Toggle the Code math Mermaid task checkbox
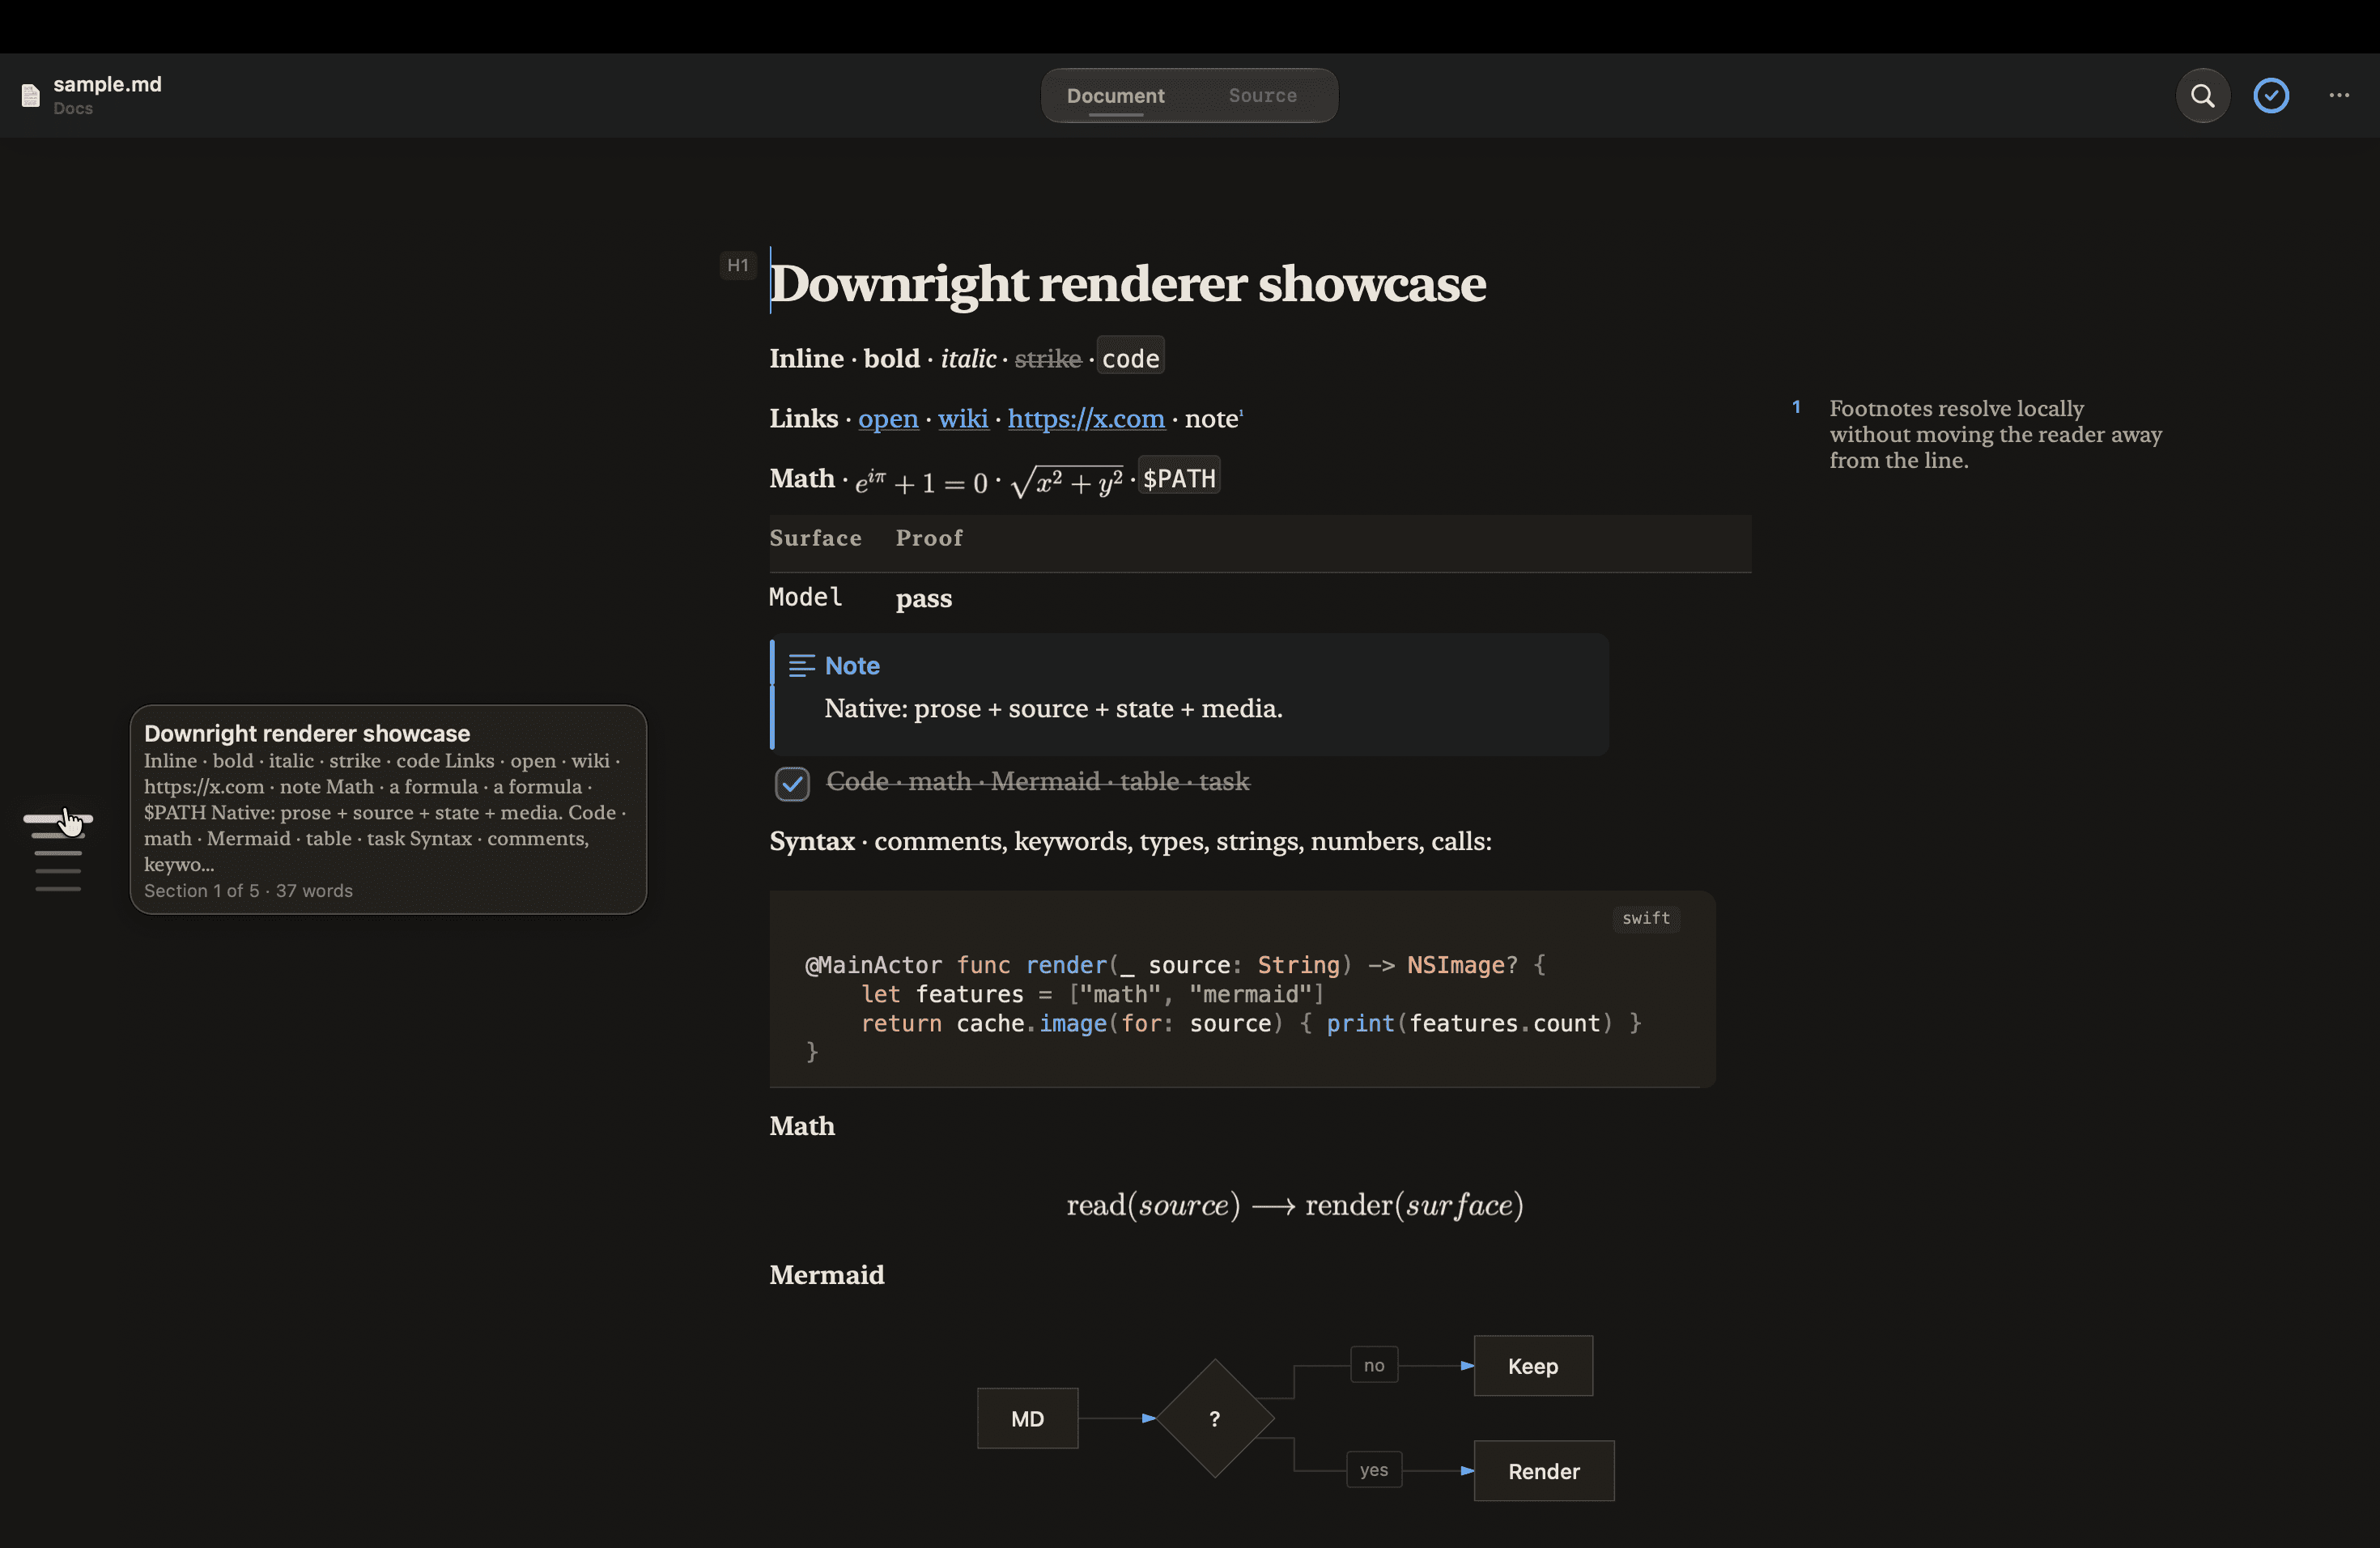Viewport: 2380px width, 1548px height. [x=792, y=784]
